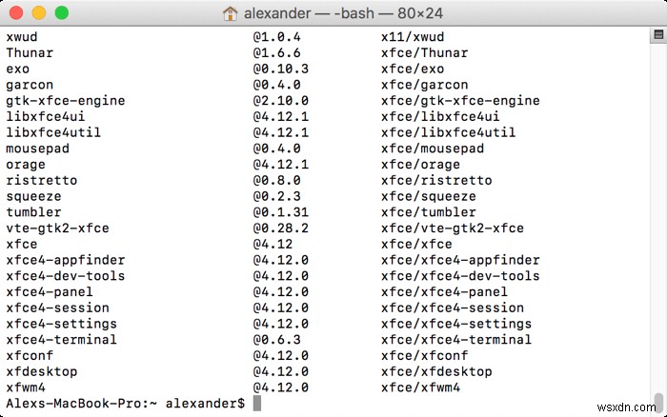
Task: Click the home folder icon in title bar
Action: pyautogui.click(x=231, y=13)
